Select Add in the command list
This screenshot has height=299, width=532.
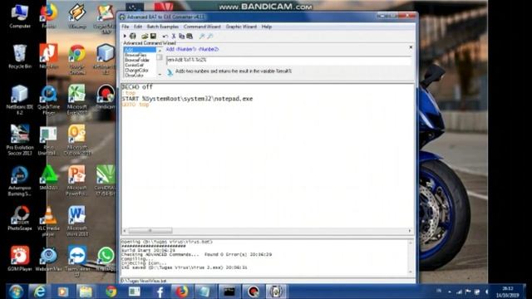pyautogui.click(x=140, y=50)
